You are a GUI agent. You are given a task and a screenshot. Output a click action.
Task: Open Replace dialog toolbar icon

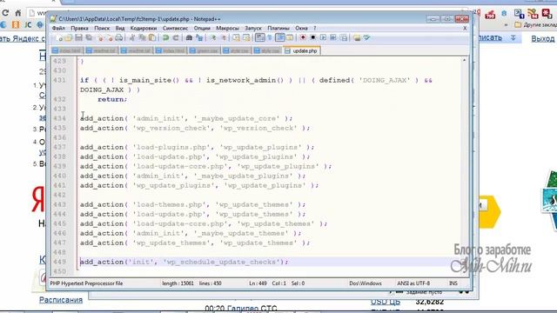[199, 37]
